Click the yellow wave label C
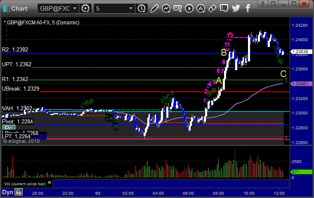 [283, 74]
